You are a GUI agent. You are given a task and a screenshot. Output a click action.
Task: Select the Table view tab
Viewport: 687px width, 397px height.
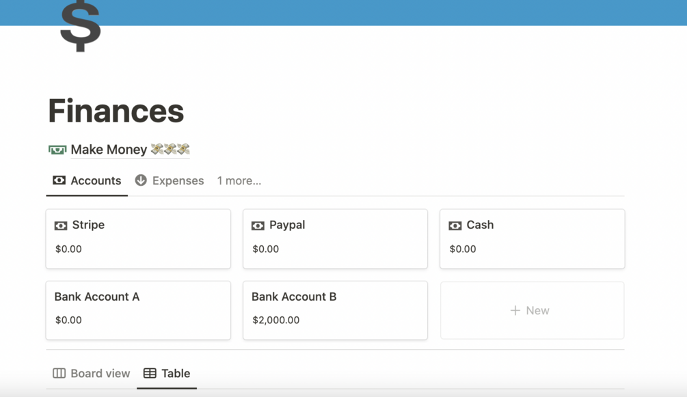point(175,374)
